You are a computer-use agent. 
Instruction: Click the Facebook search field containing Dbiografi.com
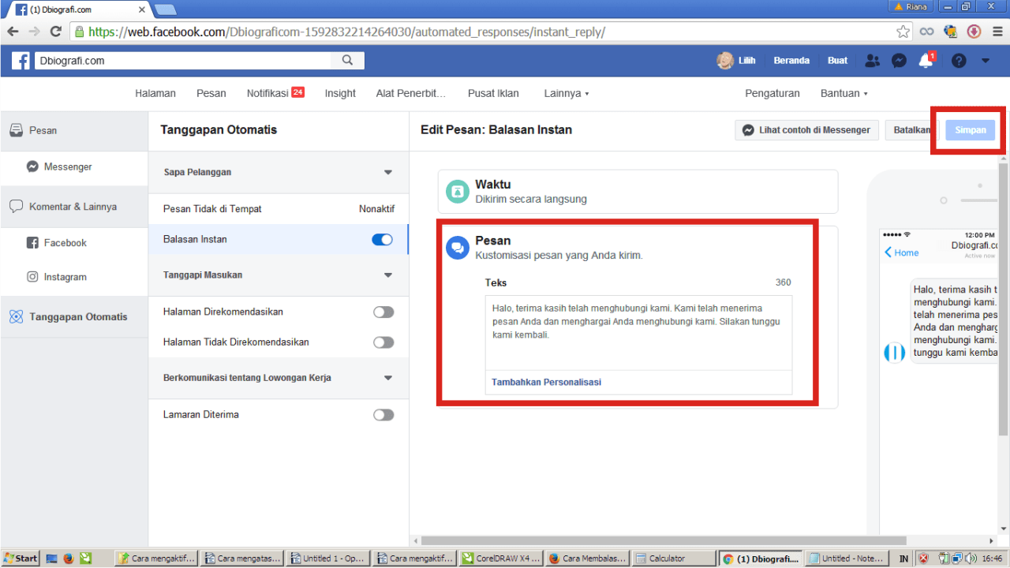(x=183, y=61)
